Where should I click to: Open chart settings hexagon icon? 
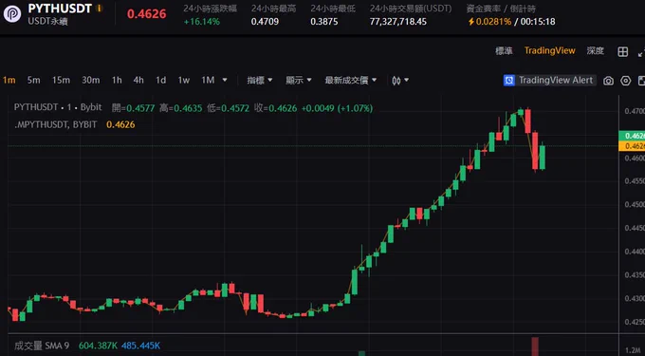point(626,81)
